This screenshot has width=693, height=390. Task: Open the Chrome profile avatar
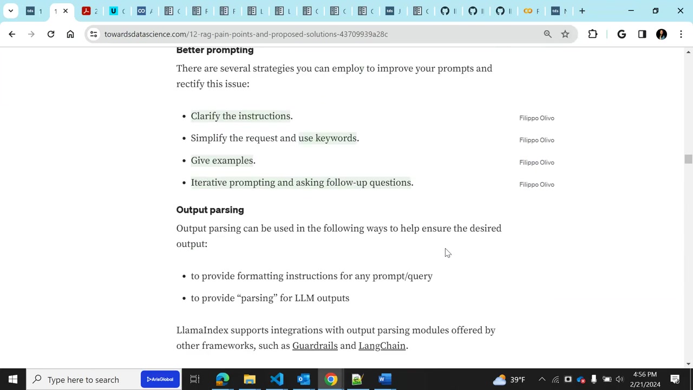point(662,34)
